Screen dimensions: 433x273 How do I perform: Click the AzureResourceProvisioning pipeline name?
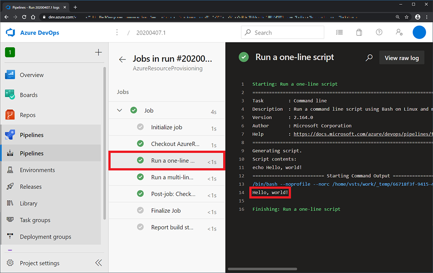(168, 68)
